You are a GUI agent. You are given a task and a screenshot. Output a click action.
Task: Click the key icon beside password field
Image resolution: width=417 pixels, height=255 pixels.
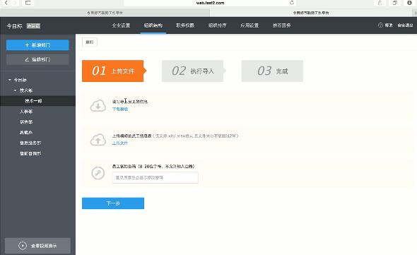tap(98, 173)
